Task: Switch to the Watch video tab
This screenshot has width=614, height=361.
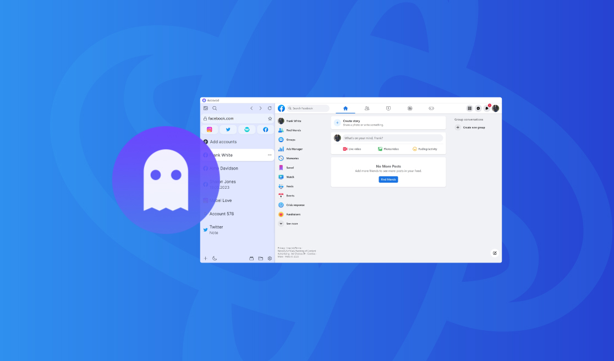Action: tap(388, 108)
